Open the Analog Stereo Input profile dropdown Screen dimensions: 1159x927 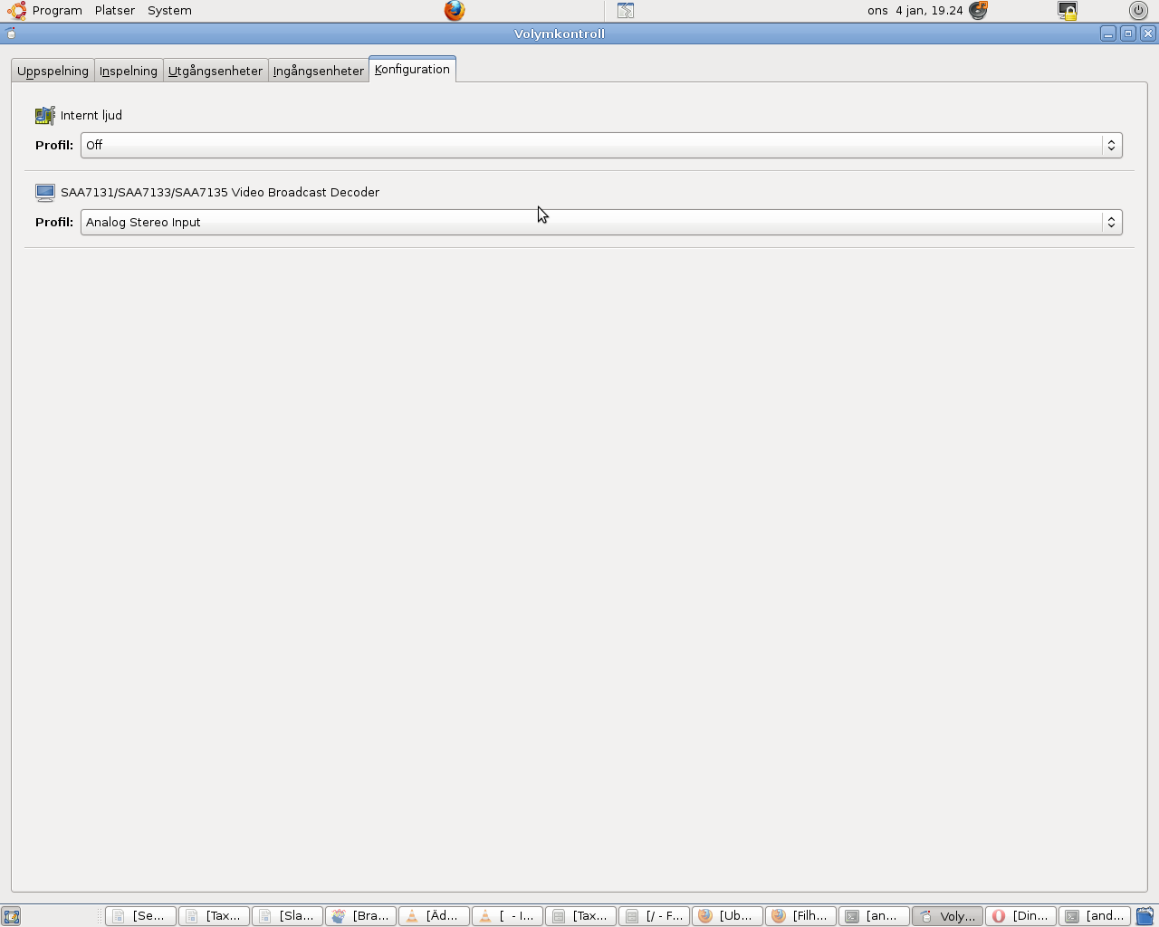coord(601,222)
